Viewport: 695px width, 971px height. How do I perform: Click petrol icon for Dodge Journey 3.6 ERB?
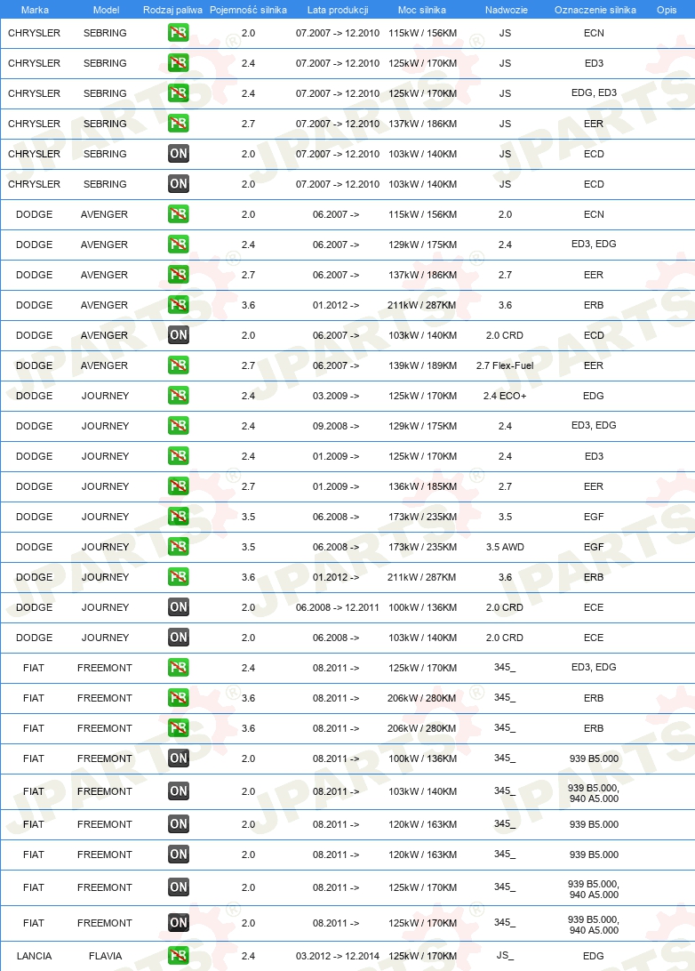(179, 577)
